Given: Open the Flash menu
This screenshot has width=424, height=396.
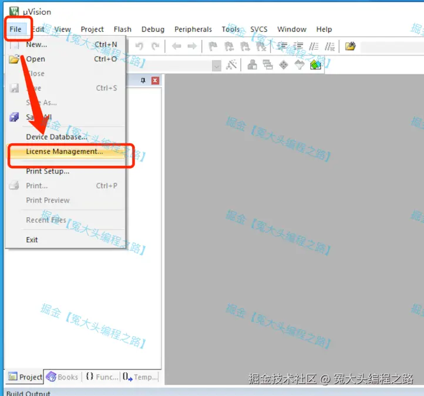Looking at the screenshot, I should 123,29.
